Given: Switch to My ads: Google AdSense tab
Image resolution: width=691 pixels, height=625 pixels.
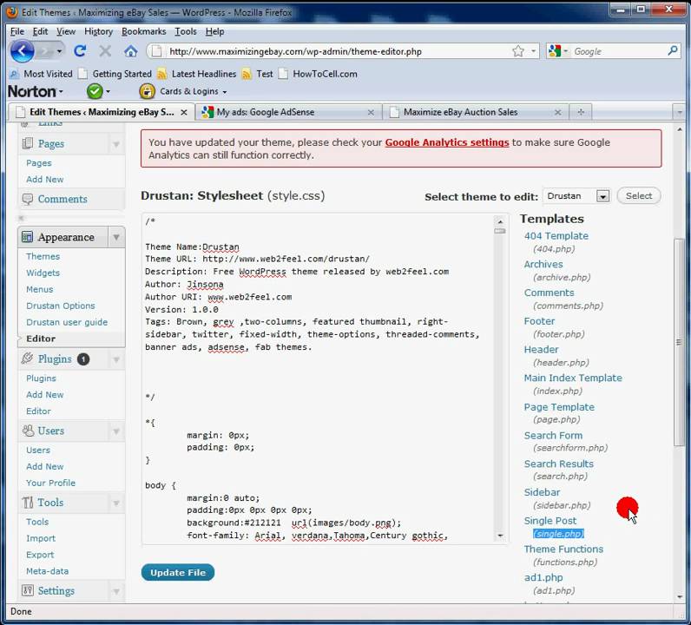Looking at the screenshot, I should click(288, 112).
